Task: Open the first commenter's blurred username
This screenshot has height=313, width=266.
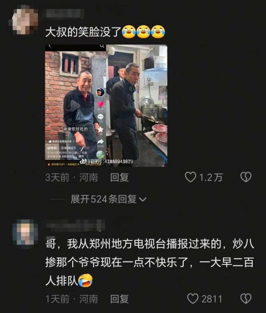Action: click(65, 14)
